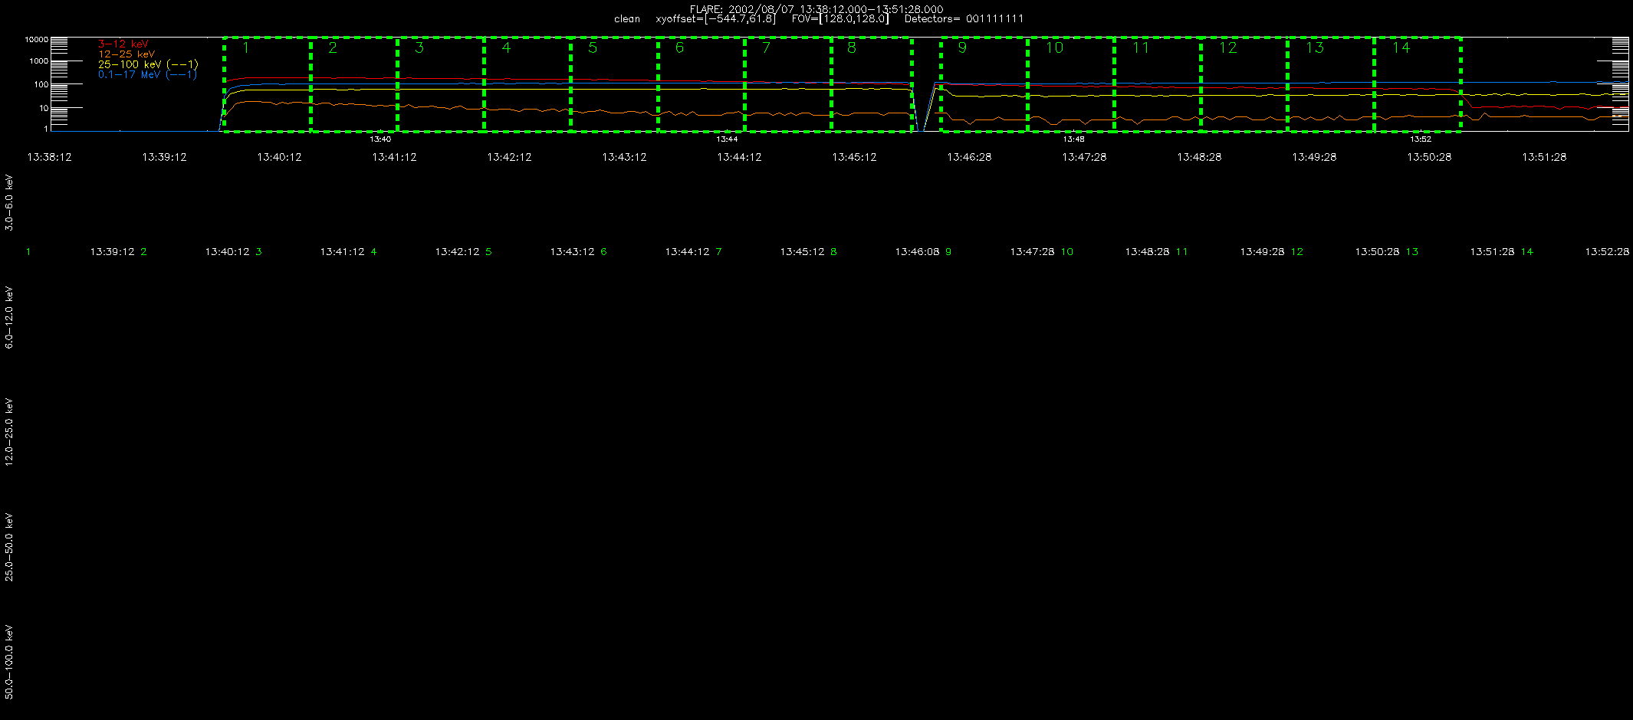The width and height of the screenshot is (1633, 720).
Task: Select interval 10 label in light curve plot
Action: (x=1055, y=47)
